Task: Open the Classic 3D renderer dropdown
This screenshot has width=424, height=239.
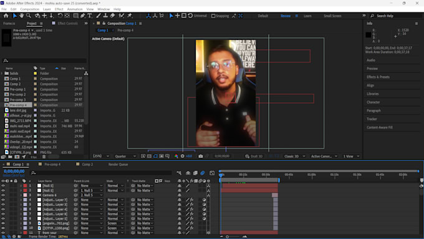Action: [x=294, y=156]
